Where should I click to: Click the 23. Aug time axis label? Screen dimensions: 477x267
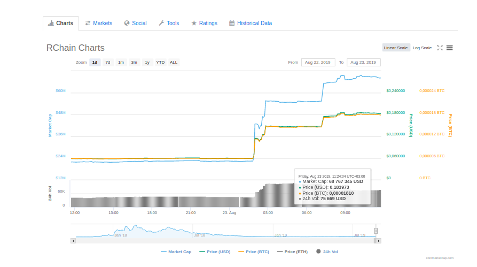pyautogui.click(x=229, y=213)
